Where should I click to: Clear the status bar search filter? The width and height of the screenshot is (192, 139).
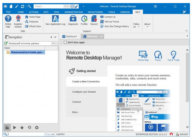tap(53, 134)
